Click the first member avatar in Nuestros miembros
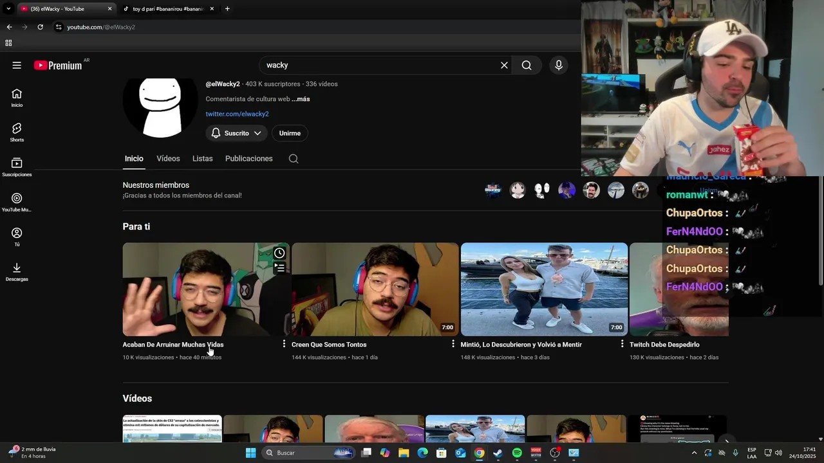The width and height of the screenshot is (824, 463). 493,190
